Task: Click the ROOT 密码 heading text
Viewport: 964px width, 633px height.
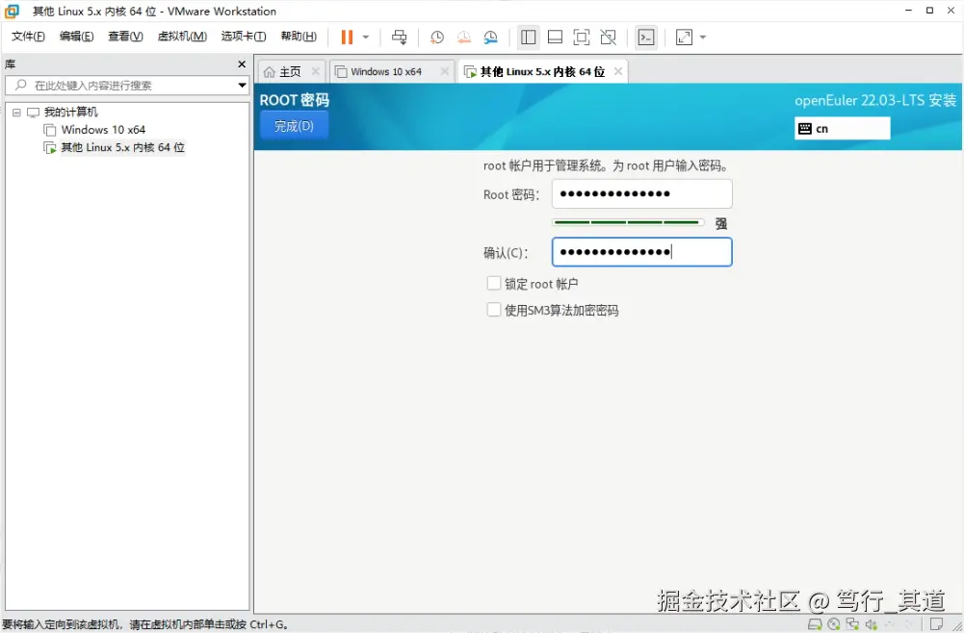Action: pyautogui.click(x=295, y=100)
